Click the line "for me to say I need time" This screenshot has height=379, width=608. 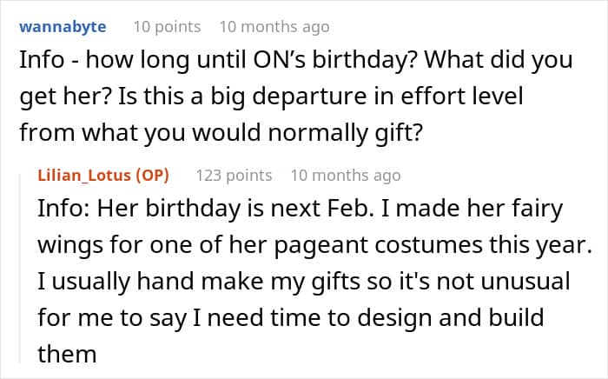[x=290, y=317]
